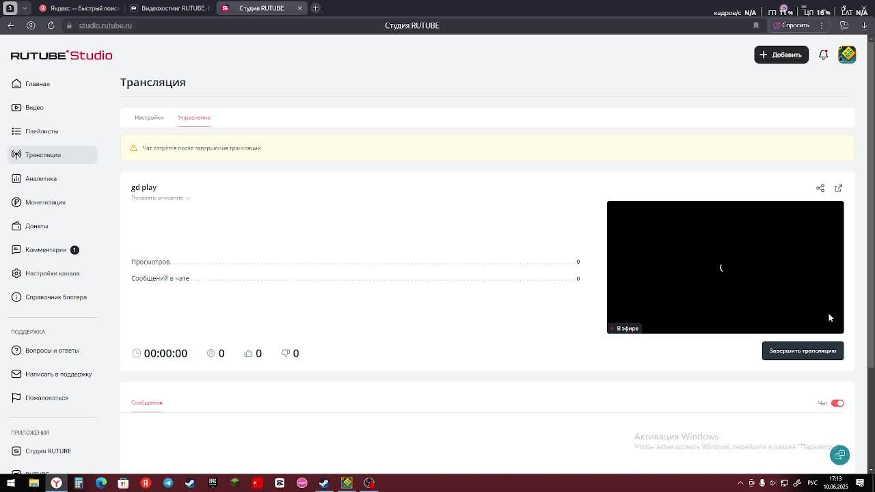Open Трансляции in the sidebar
Image resolution: width=875 pixels, height=492 pixels.
click(x=53, y=155)
